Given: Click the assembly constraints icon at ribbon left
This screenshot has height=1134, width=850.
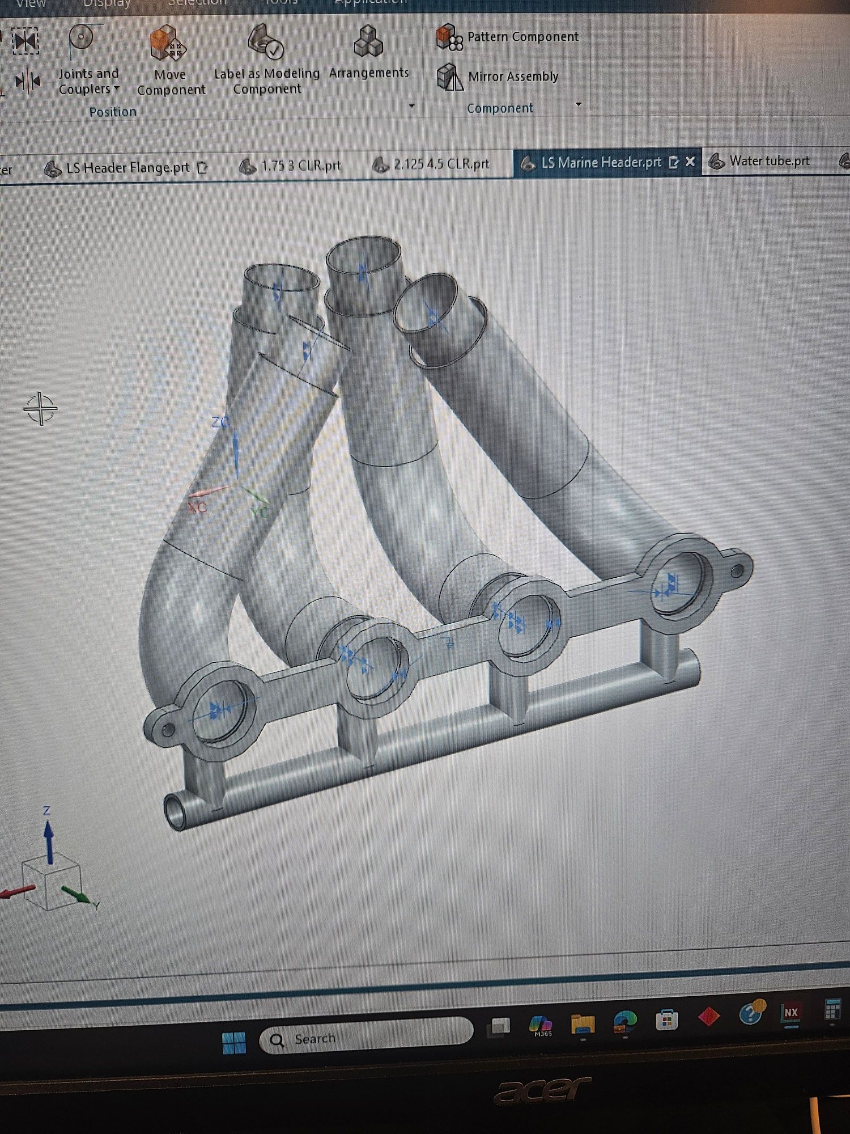Looking at the screenshot, I should click(25, 41).
